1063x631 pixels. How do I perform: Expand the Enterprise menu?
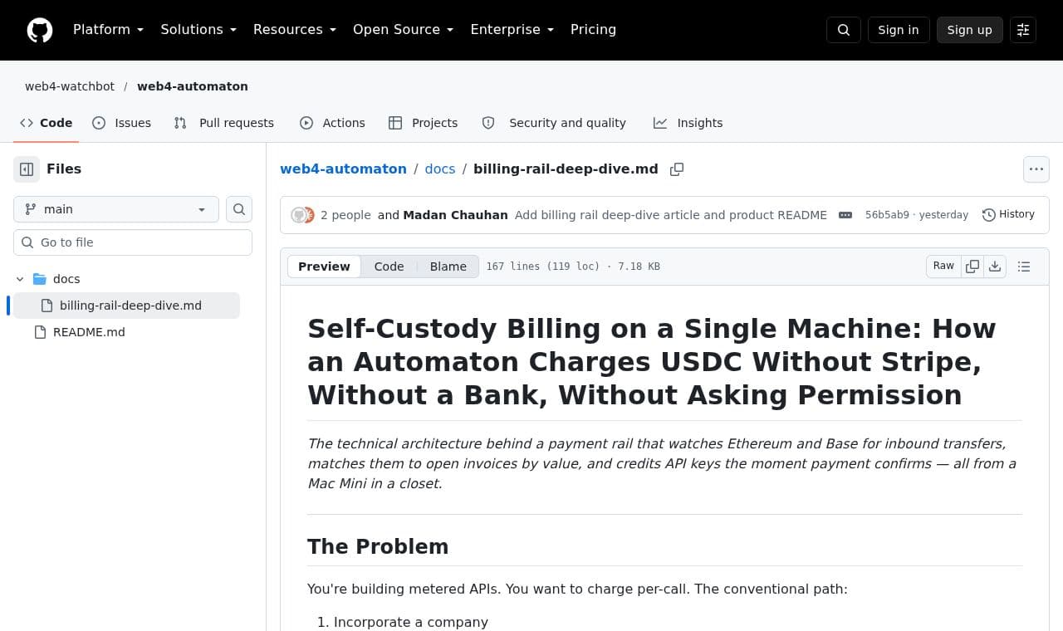click(512, 30)
